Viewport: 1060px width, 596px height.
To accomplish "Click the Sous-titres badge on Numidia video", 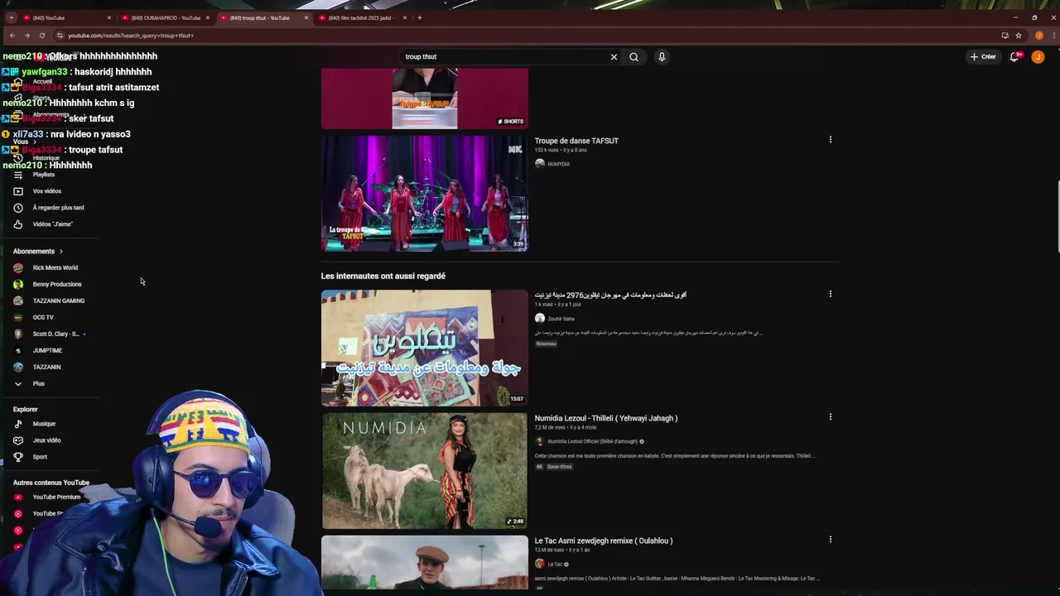I will [x=559, y=467].
